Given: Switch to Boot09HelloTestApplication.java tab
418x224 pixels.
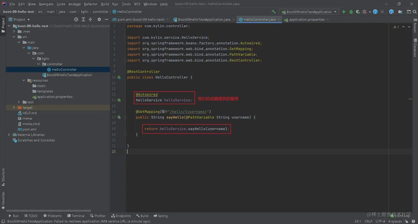Looking at the screenshot, I should [204, 20].
